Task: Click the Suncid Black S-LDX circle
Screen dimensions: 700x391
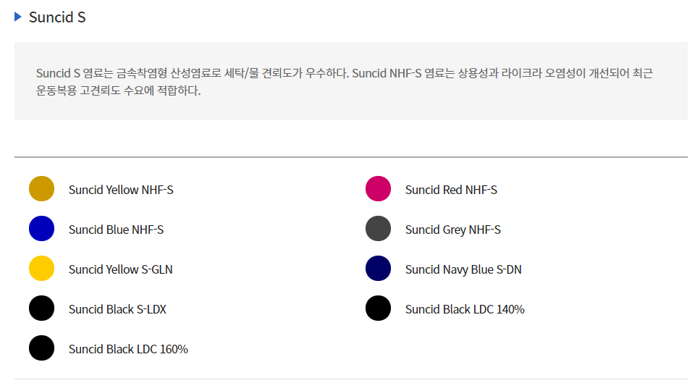Action: 41,308
